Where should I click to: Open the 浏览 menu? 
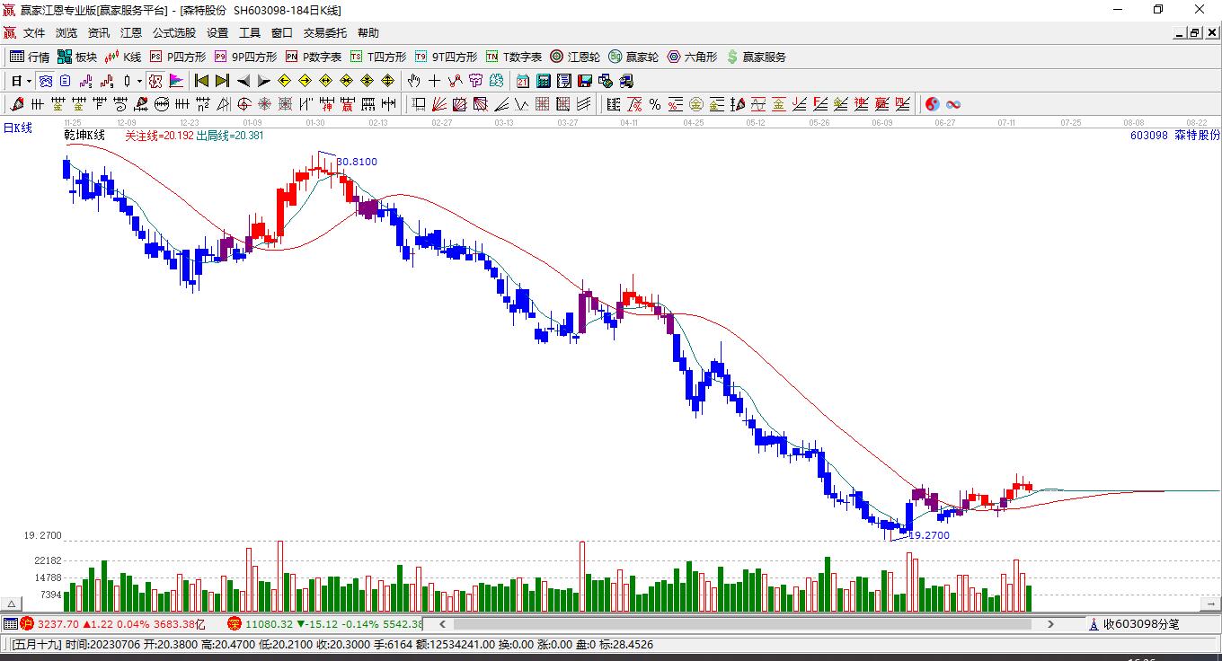tap(66, 33)
